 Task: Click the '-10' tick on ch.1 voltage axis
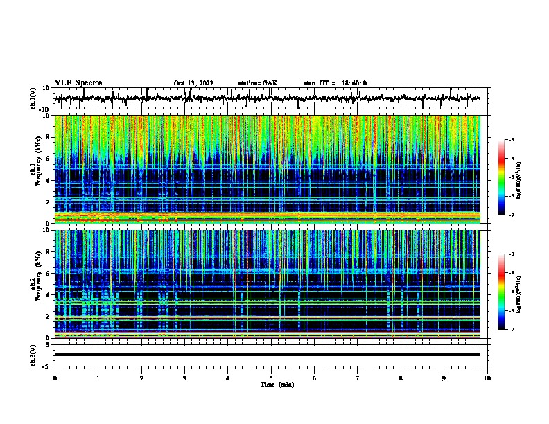tap(45, 110)
